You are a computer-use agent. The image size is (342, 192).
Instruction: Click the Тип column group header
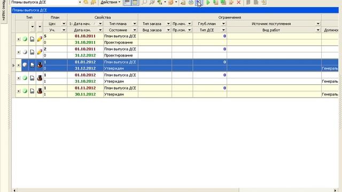[x=29, y=18]
